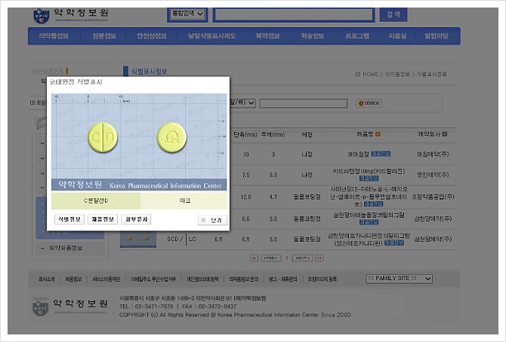Expand the FAMILY SITE dropdown
Image resolution: width=506 pixels, height=342 pixels.
(x=400, y=279)
